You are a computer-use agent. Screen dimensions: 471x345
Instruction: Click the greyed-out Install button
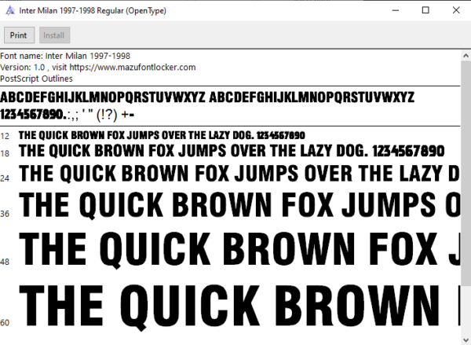pos(54,35)
